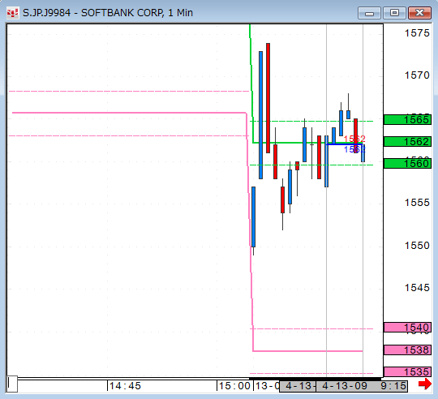Click the 1545 price axis label
438x399 pixels.
(417, 288)
